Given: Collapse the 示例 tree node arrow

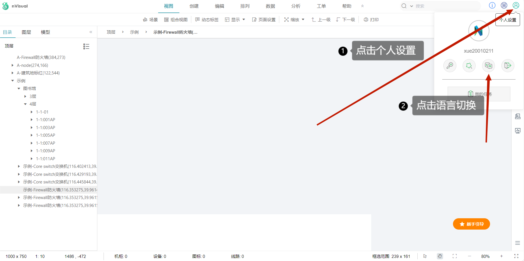Looking at the screenshot, I should tap(12, 81).
